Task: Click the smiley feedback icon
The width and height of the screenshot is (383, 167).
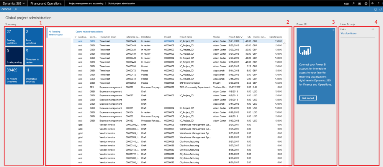Action: [366, 4]
